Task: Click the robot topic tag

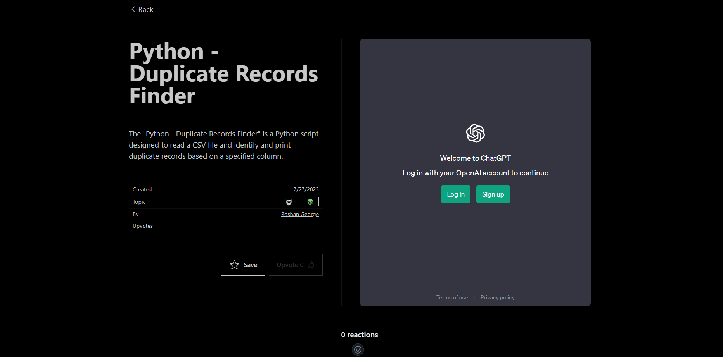Action: 289,202
